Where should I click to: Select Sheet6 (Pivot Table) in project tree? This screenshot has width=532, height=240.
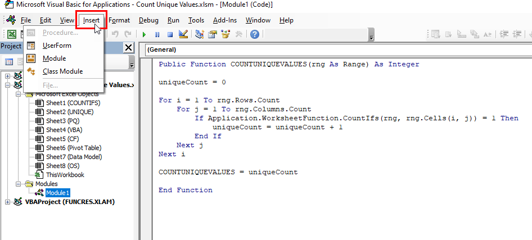pyautogui.click(x=74, y=148)
